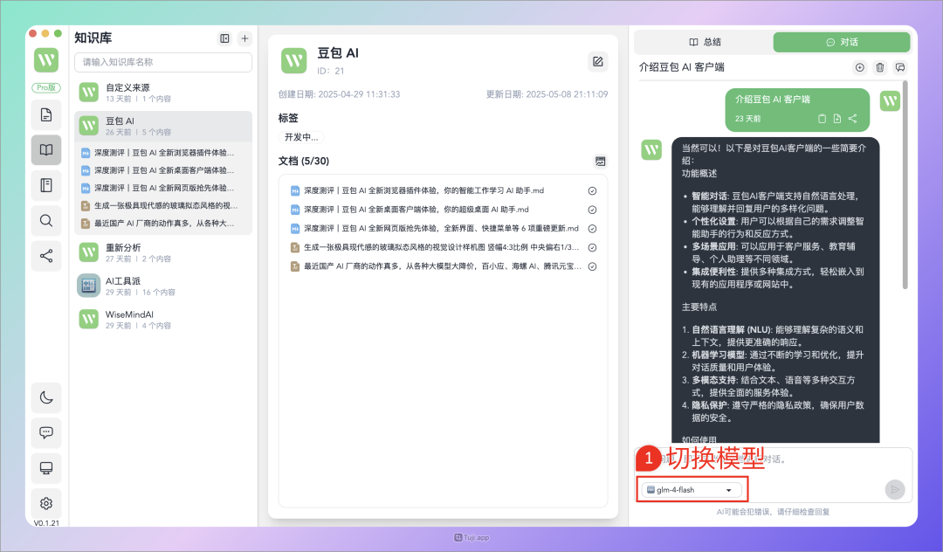The width and height of the screenshot is (943, 552).
Task: Switch to the 对话 tab
Action: 842,42
